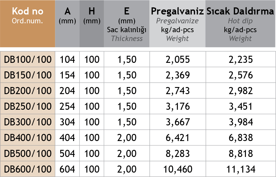Click order code DB500/100
276x177 pixels.
pyautogui.click(x=28, y=153)
